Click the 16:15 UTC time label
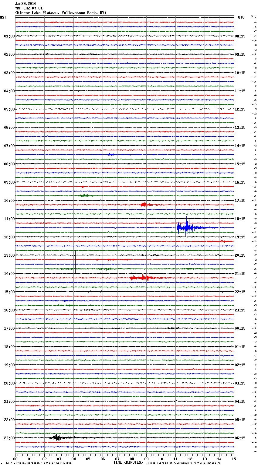Viewport: 258px width, 467px height. click(240, 182)
